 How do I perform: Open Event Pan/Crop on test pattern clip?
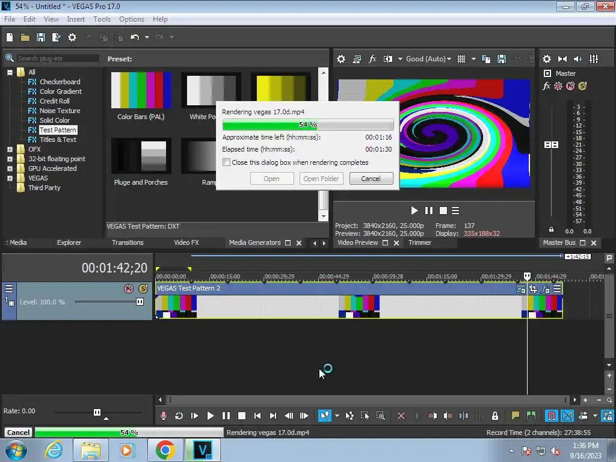[x=533, y=289]
